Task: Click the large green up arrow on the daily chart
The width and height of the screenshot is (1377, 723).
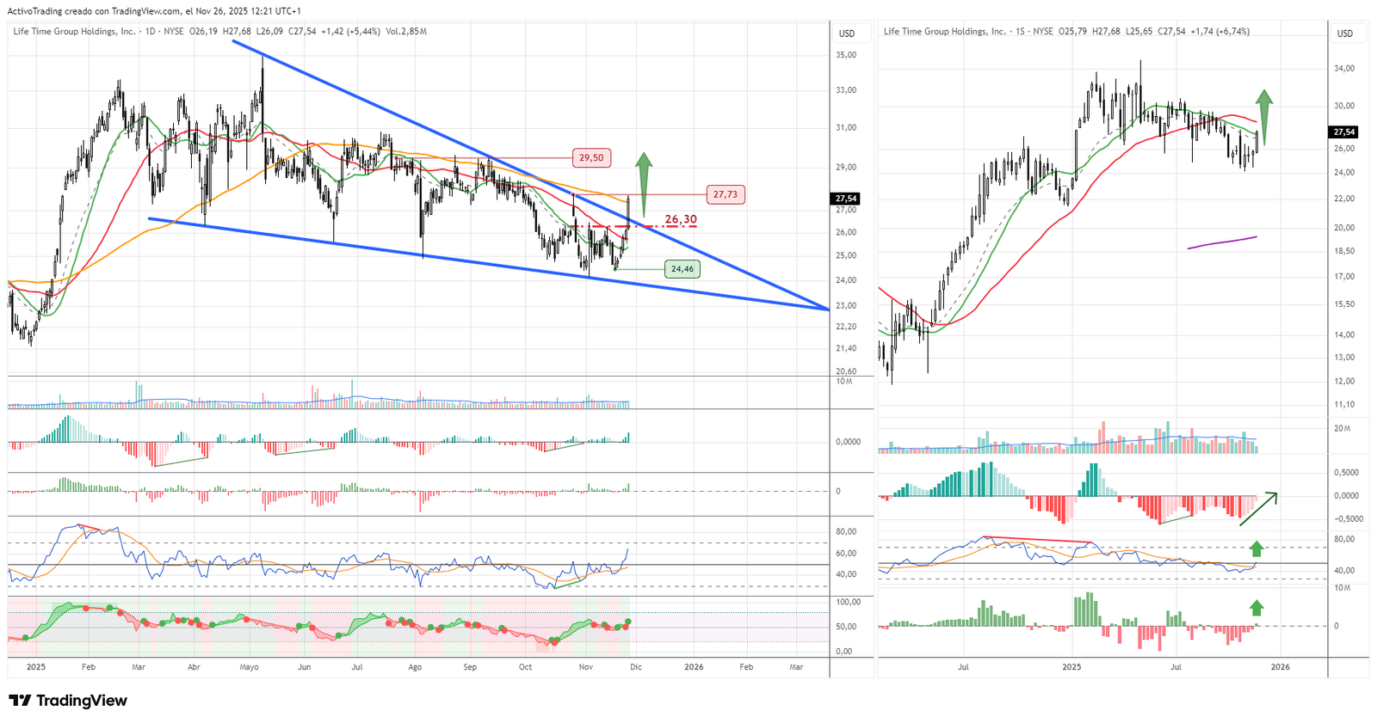Action: click(x=643, y=170)
